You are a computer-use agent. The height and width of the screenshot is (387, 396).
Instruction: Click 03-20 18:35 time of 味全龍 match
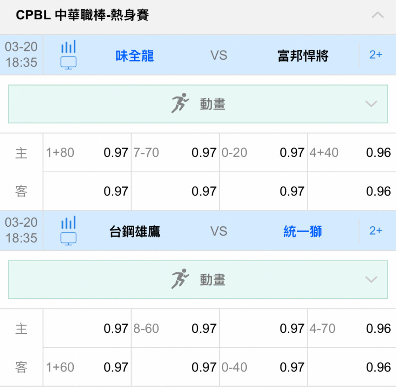coord(21,55)
